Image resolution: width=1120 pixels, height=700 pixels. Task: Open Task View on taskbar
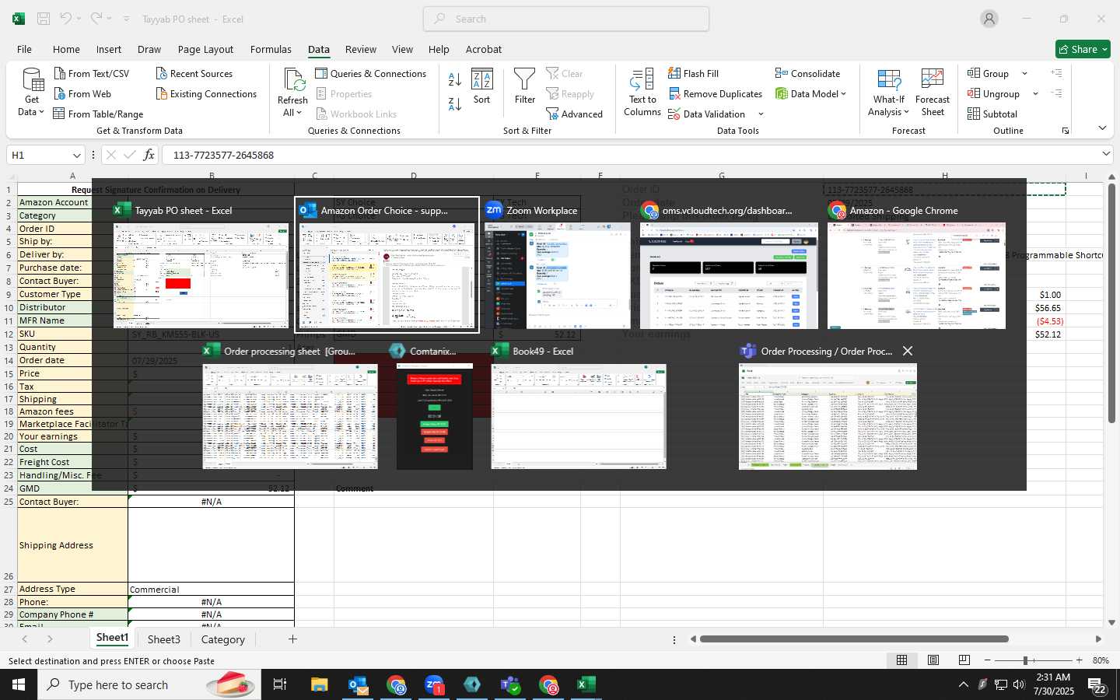tap(279, 684)
